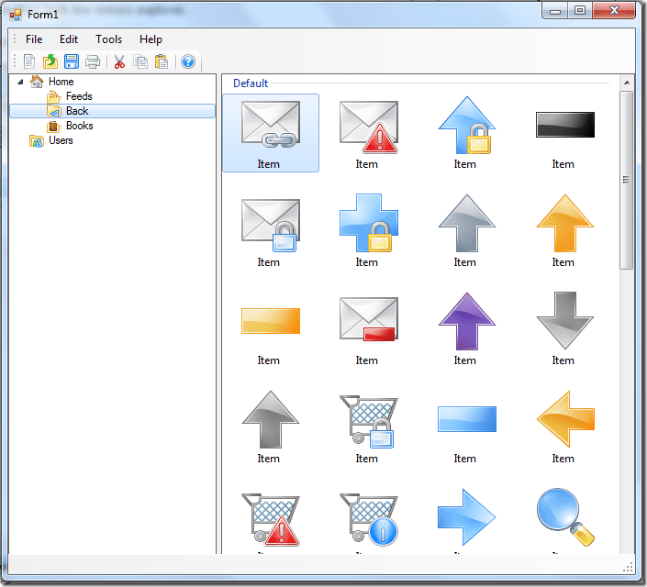The image size is (647, 587).
Task: Select the dark gray up arrow item
Action: pos(271,427)
